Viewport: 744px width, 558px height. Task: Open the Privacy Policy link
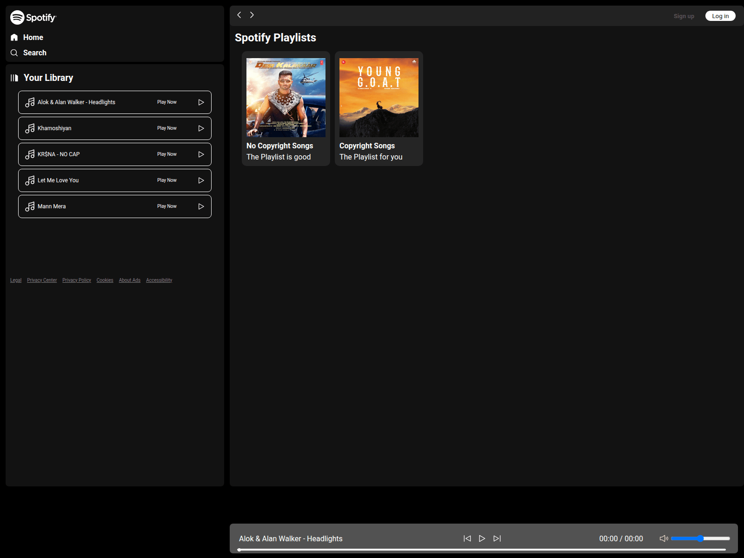(77, 280)
